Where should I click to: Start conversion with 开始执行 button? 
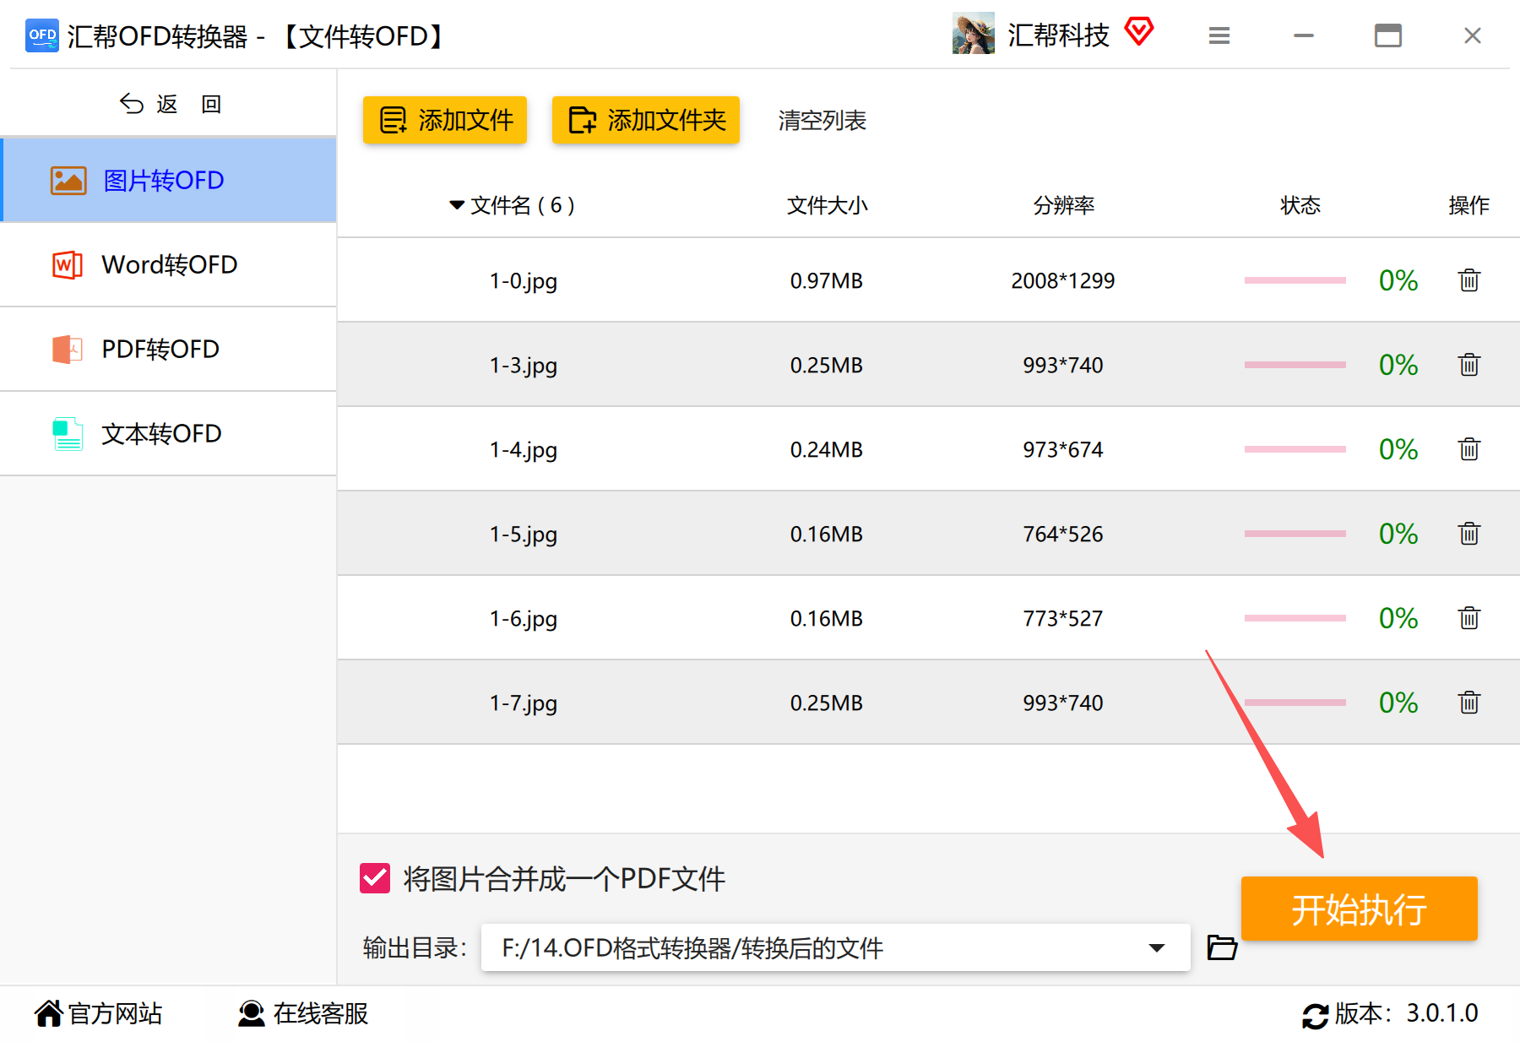[1359, 909]
